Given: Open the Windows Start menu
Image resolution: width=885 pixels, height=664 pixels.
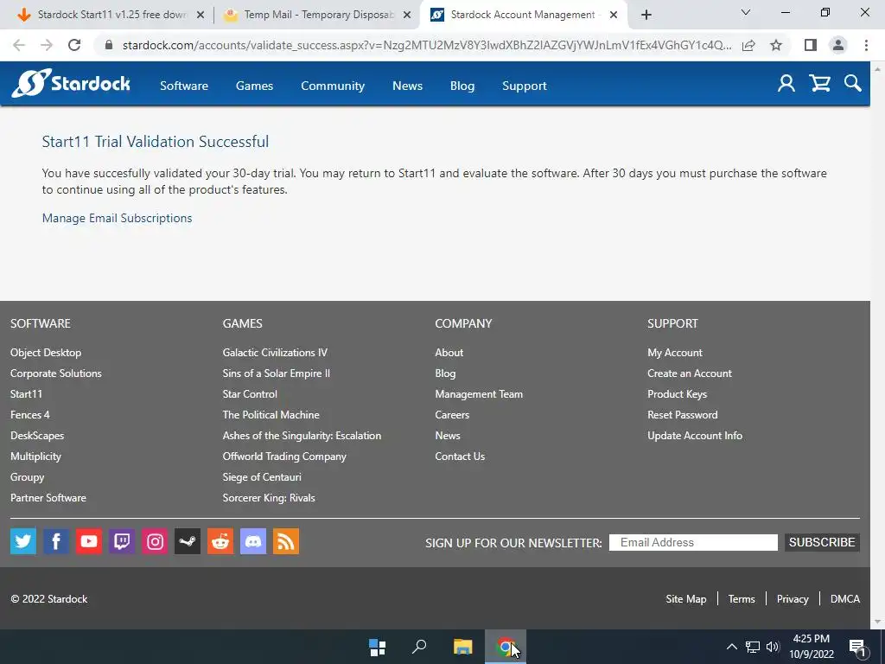Looking at the screenshot, I should pos(377,647).
